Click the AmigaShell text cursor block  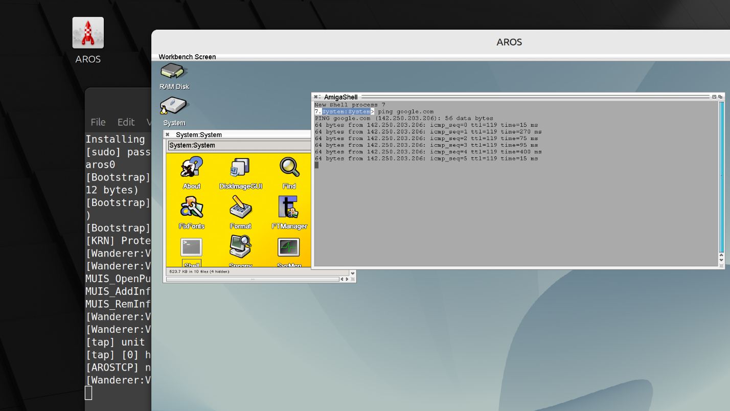pyautogui.click(x=316, y=165)
